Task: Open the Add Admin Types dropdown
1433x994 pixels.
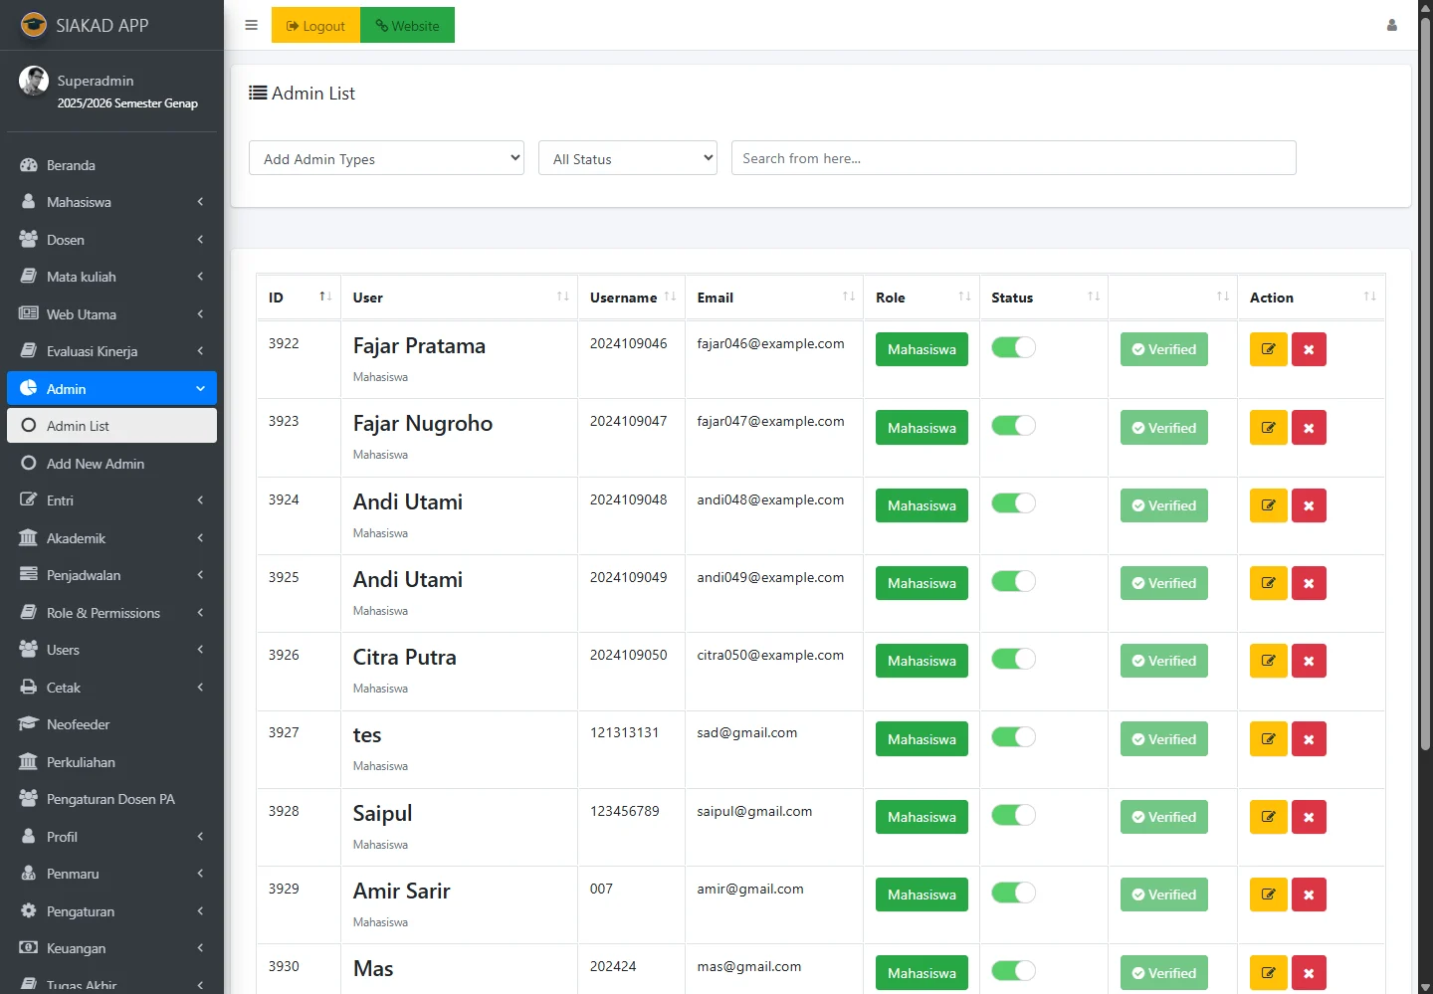Action: point(386,158)
